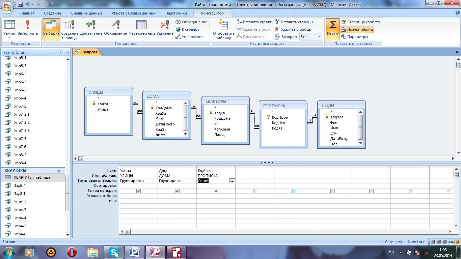Open Работа с базами данных tab
Image resolution: width=461 pixels, height=259 pixels.
pos(134,13)
